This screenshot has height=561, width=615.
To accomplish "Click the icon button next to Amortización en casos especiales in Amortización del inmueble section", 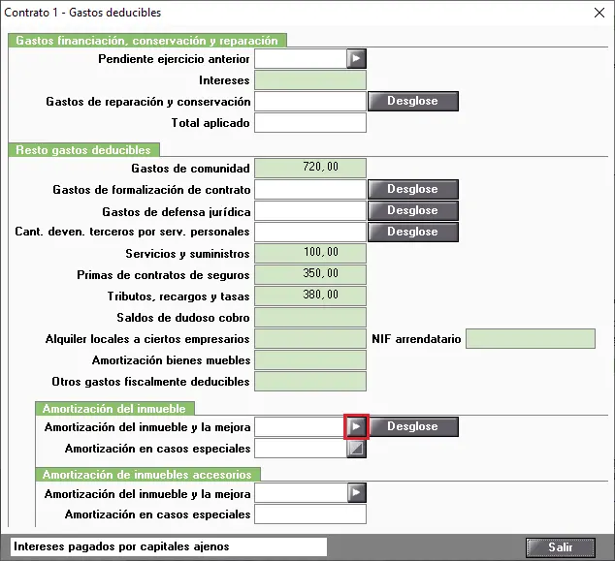I will 356,449.
